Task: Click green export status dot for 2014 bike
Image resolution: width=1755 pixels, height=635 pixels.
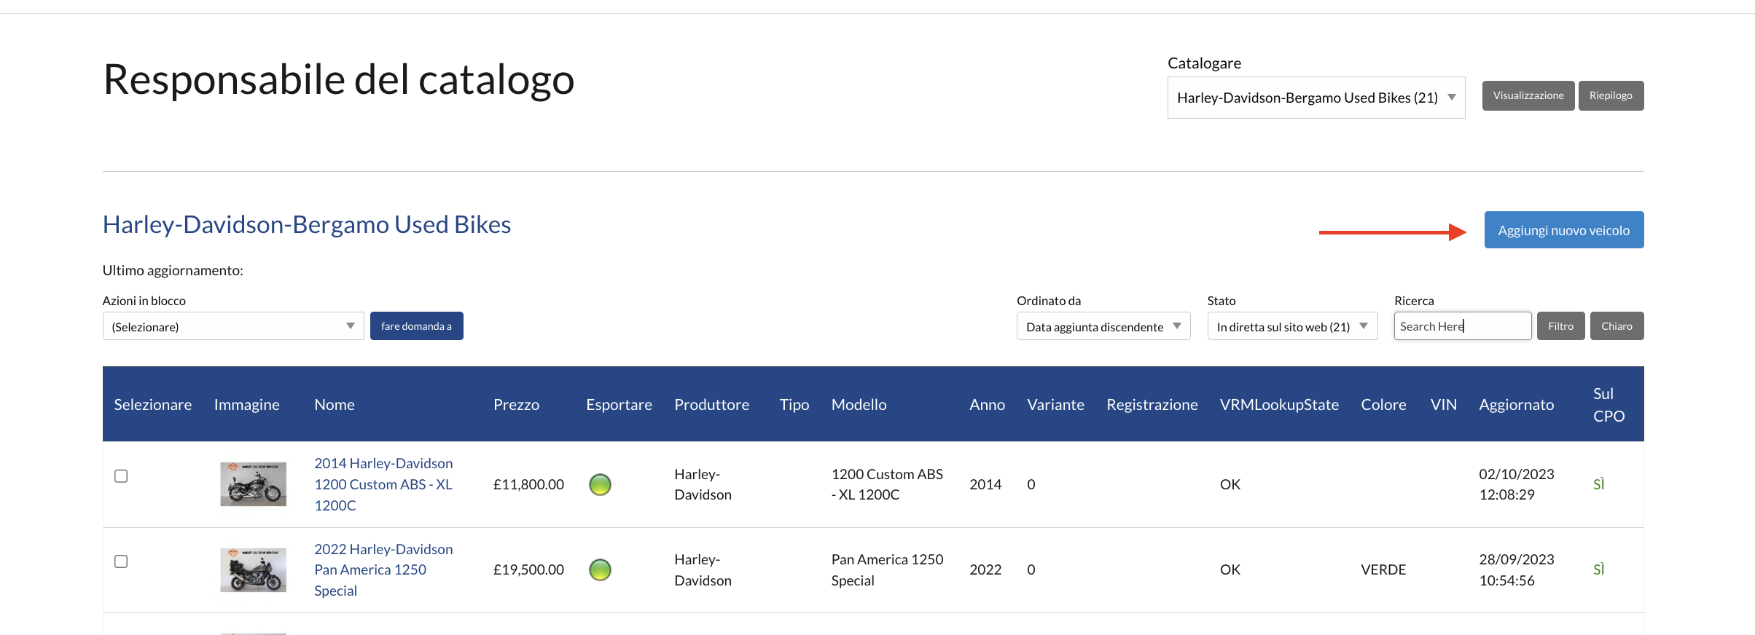Action: (x=600, y=484)
